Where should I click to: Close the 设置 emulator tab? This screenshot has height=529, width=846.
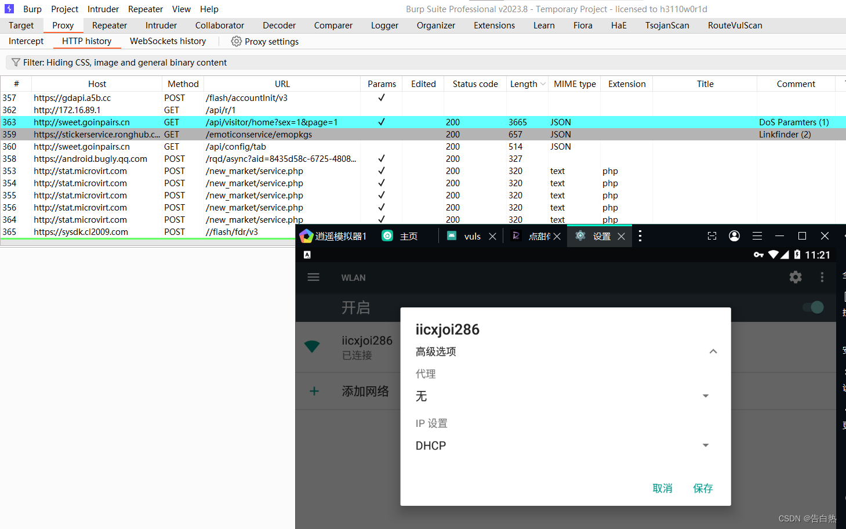click(x=621, y=236)
